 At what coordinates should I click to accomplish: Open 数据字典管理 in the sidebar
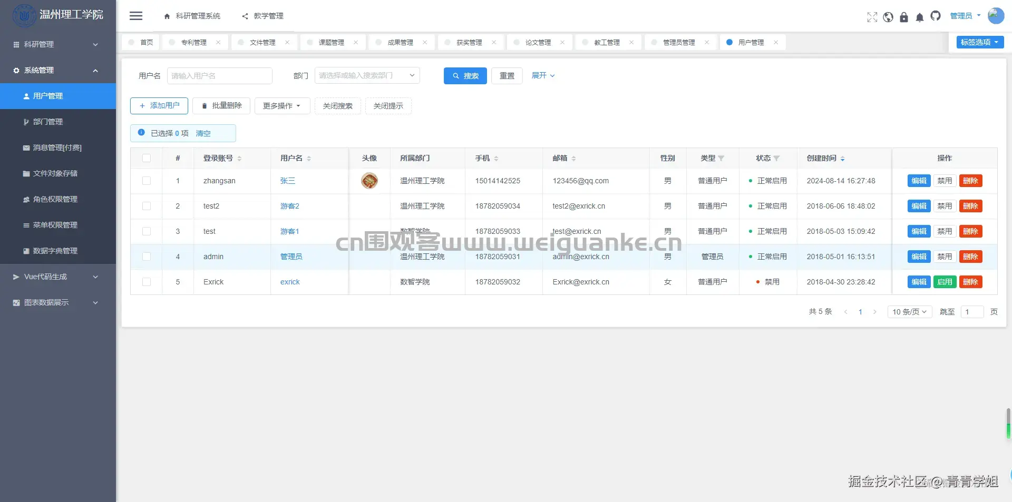click(x=58, y=251)
